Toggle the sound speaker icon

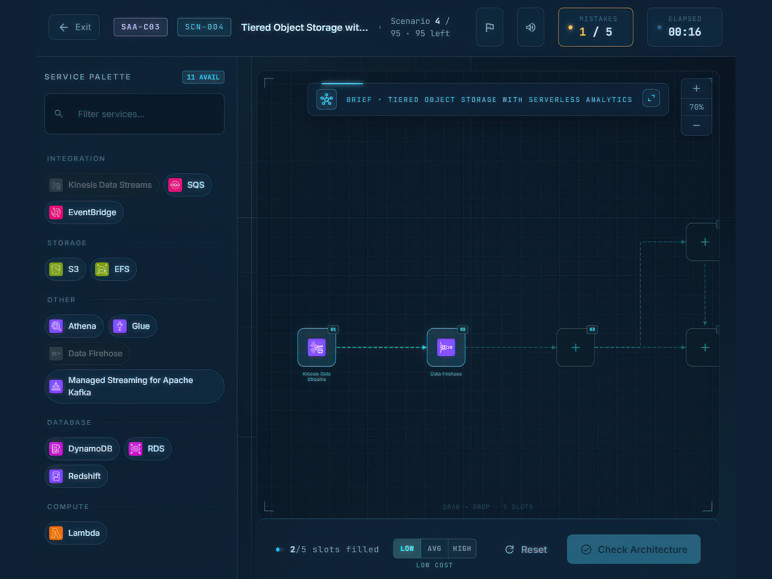click(530, 27)
